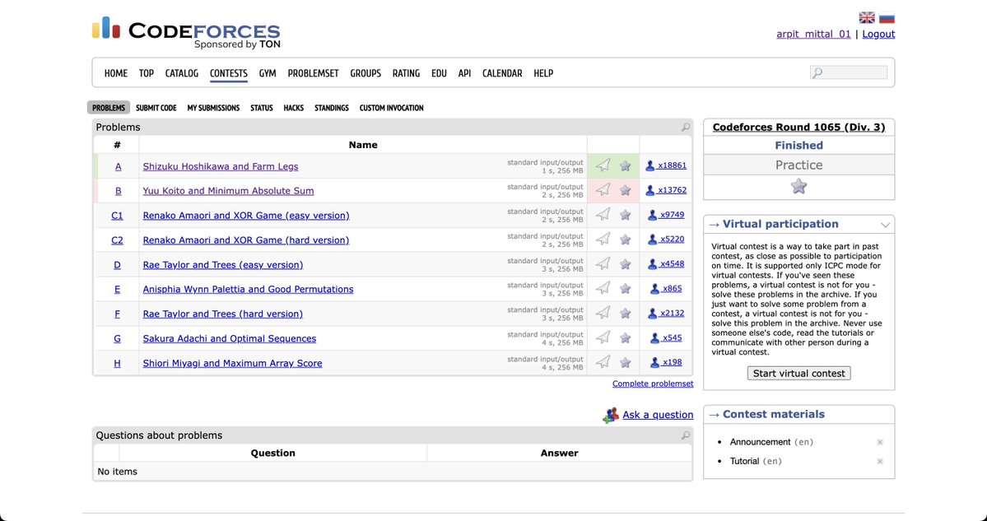Submit problem F via paper plane icon
987x521 pixels.
pos(603,313)
